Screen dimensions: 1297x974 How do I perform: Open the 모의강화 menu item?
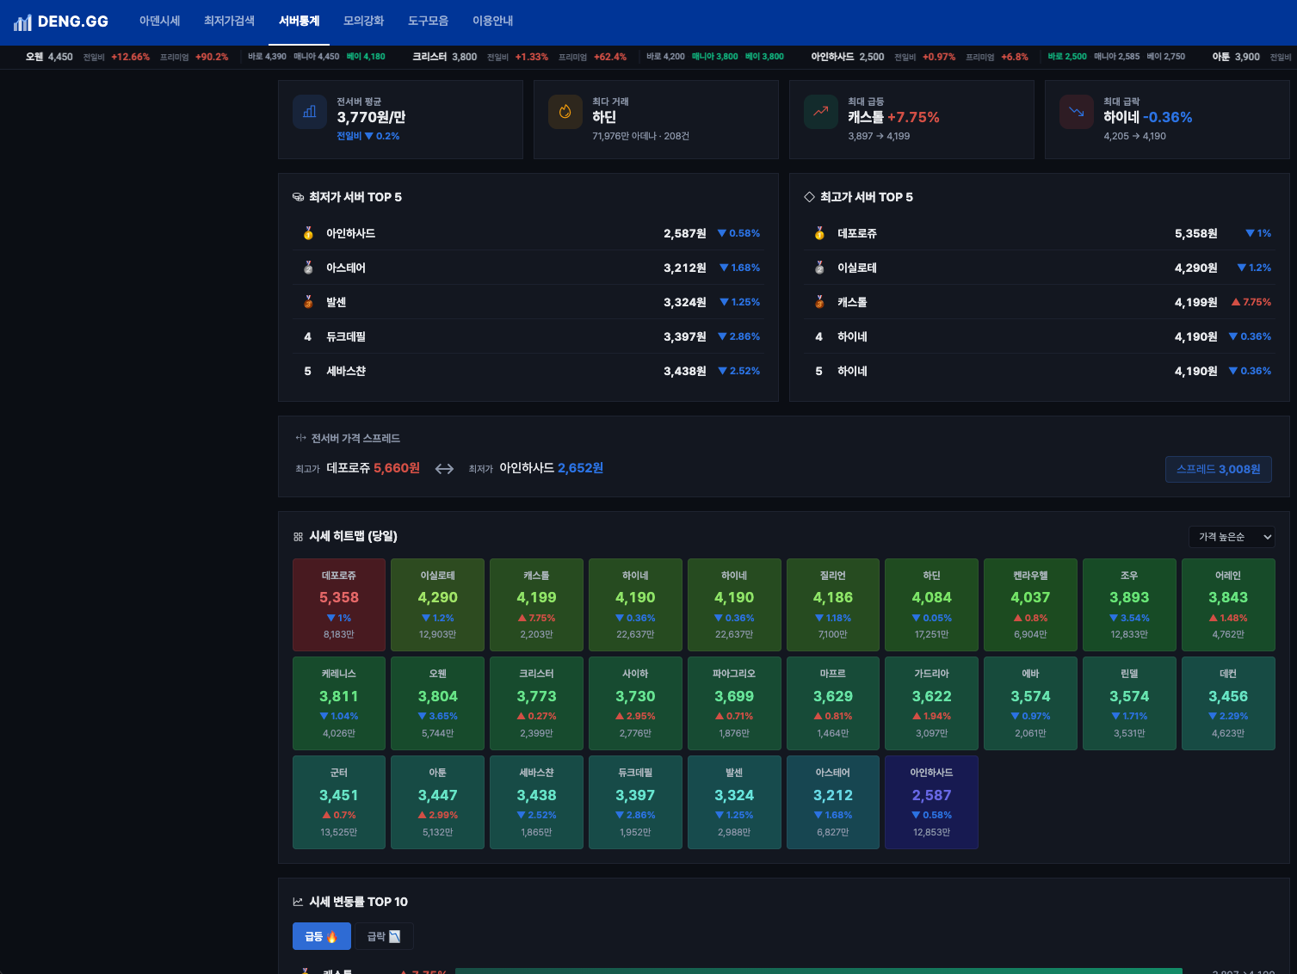(363, 21)
